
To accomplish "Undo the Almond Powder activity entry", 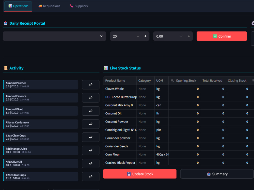I will 91,84.
